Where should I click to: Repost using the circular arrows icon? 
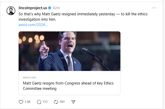(56, 102)
